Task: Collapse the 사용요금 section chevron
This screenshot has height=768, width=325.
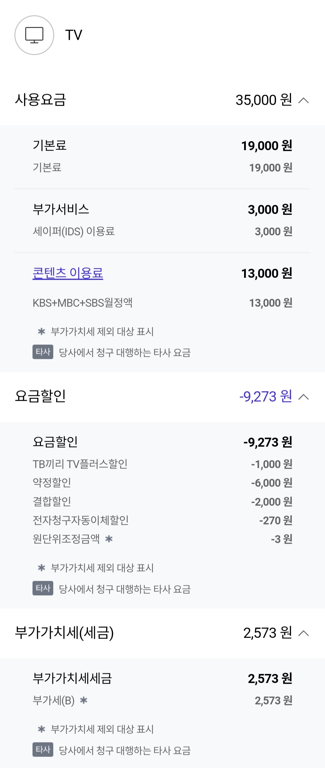Action: tap(303, 100)
